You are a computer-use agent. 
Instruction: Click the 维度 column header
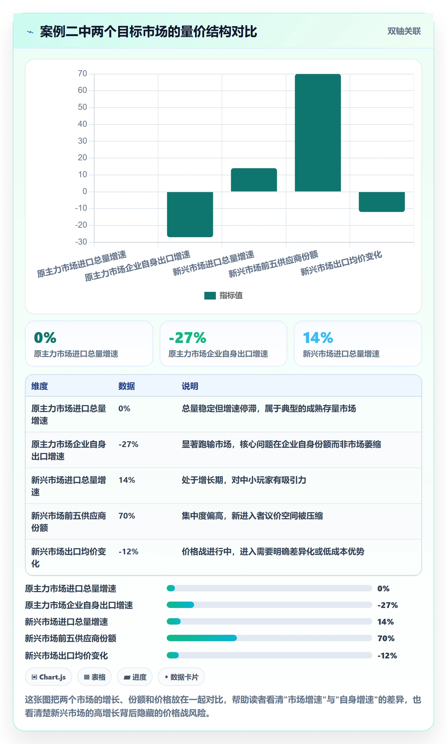click(x=40, y=386)
